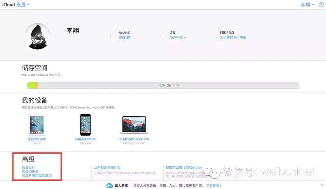This screenshot has height=189, width=326.
Task: Click the iCloud storage usage bar
Action: coord(163,85)
